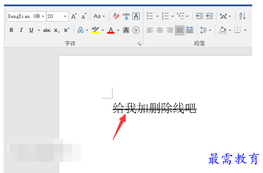
Task: Click the Asian Layout icon
Action: (223, 16)
